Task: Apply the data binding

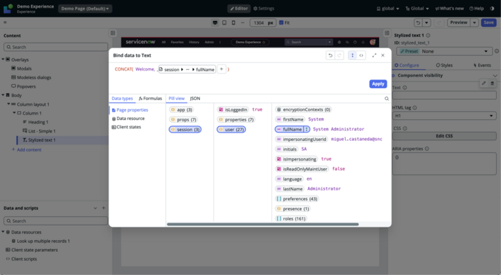Action: [x=378, y=84]
